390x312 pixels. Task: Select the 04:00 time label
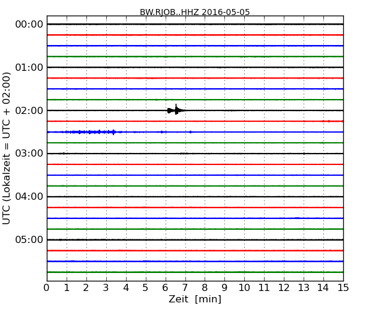coord(29,197)
